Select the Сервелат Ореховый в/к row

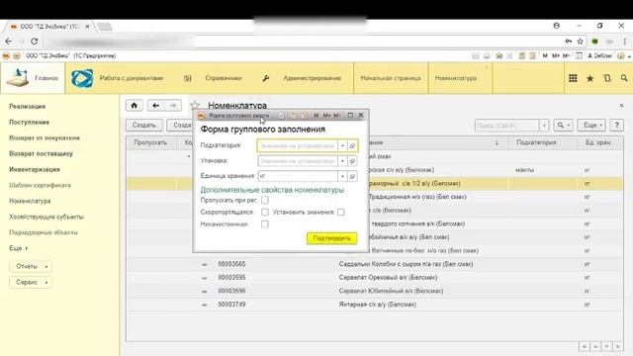[375, 278]
